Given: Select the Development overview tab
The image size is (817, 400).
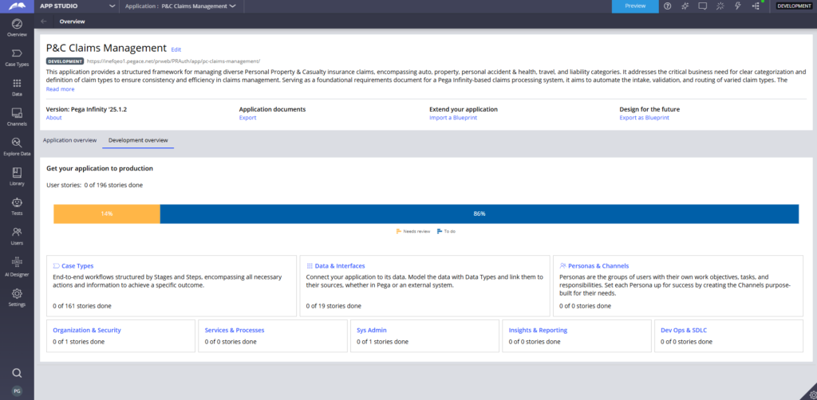Looking at the screenshot, I should click(138, 140).
